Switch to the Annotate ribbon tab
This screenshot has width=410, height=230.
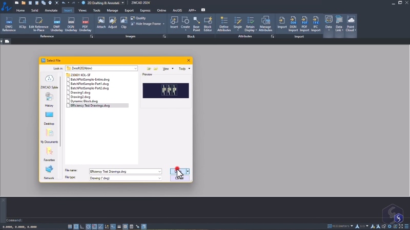click(51, 10)
